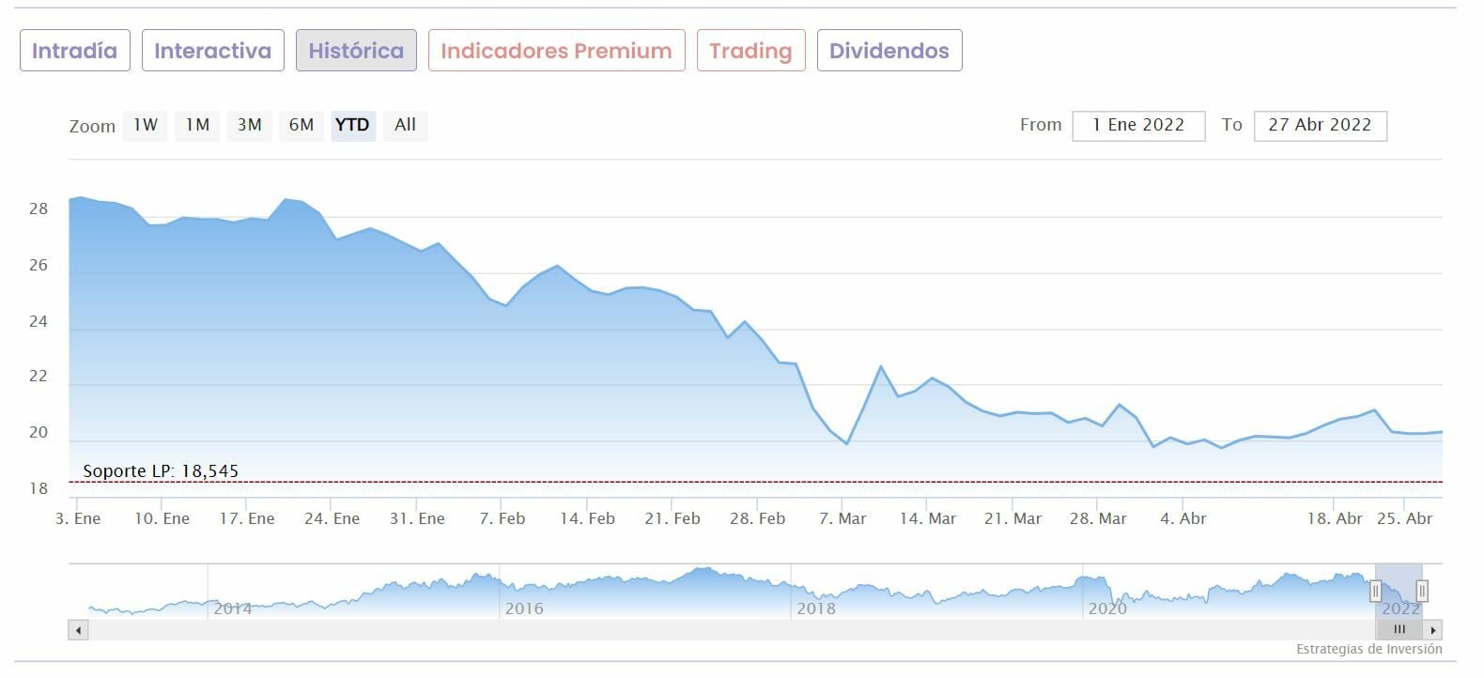Image resolution: width=1484 pixels, height=678 pixels.
Task: Choose the 3M zoom range
Action: click(249, 125)
